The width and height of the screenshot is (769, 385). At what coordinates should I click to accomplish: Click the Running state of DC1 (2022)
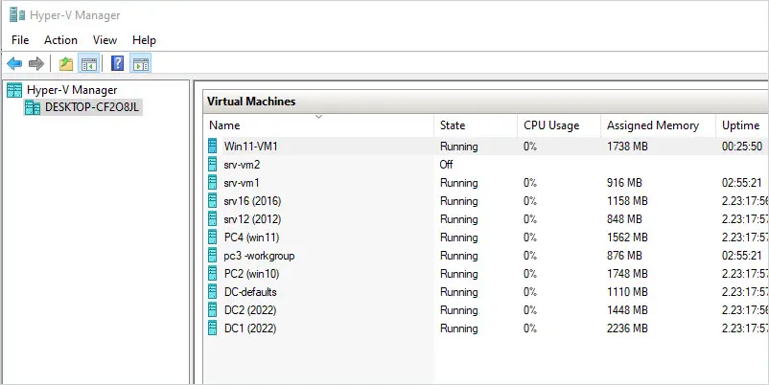(459, 328)
